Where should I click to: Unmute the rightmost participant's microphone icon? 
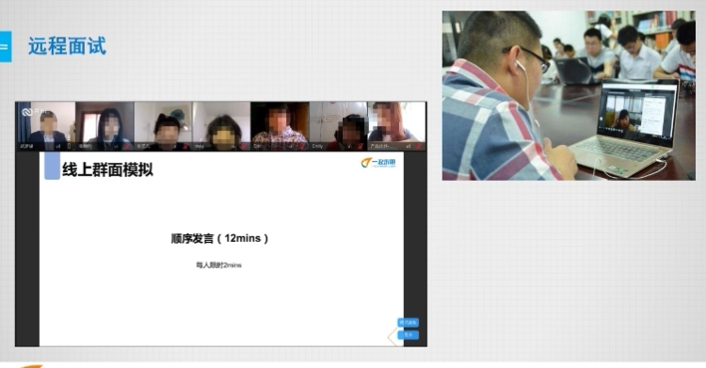[418, 147]
